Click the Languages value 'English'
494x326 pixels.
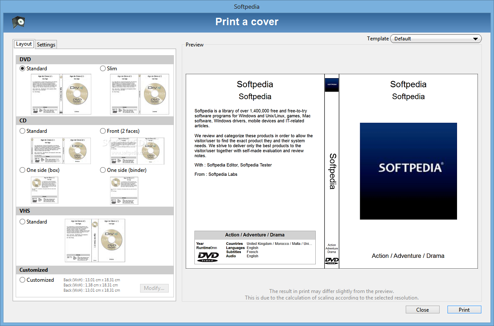252,248
